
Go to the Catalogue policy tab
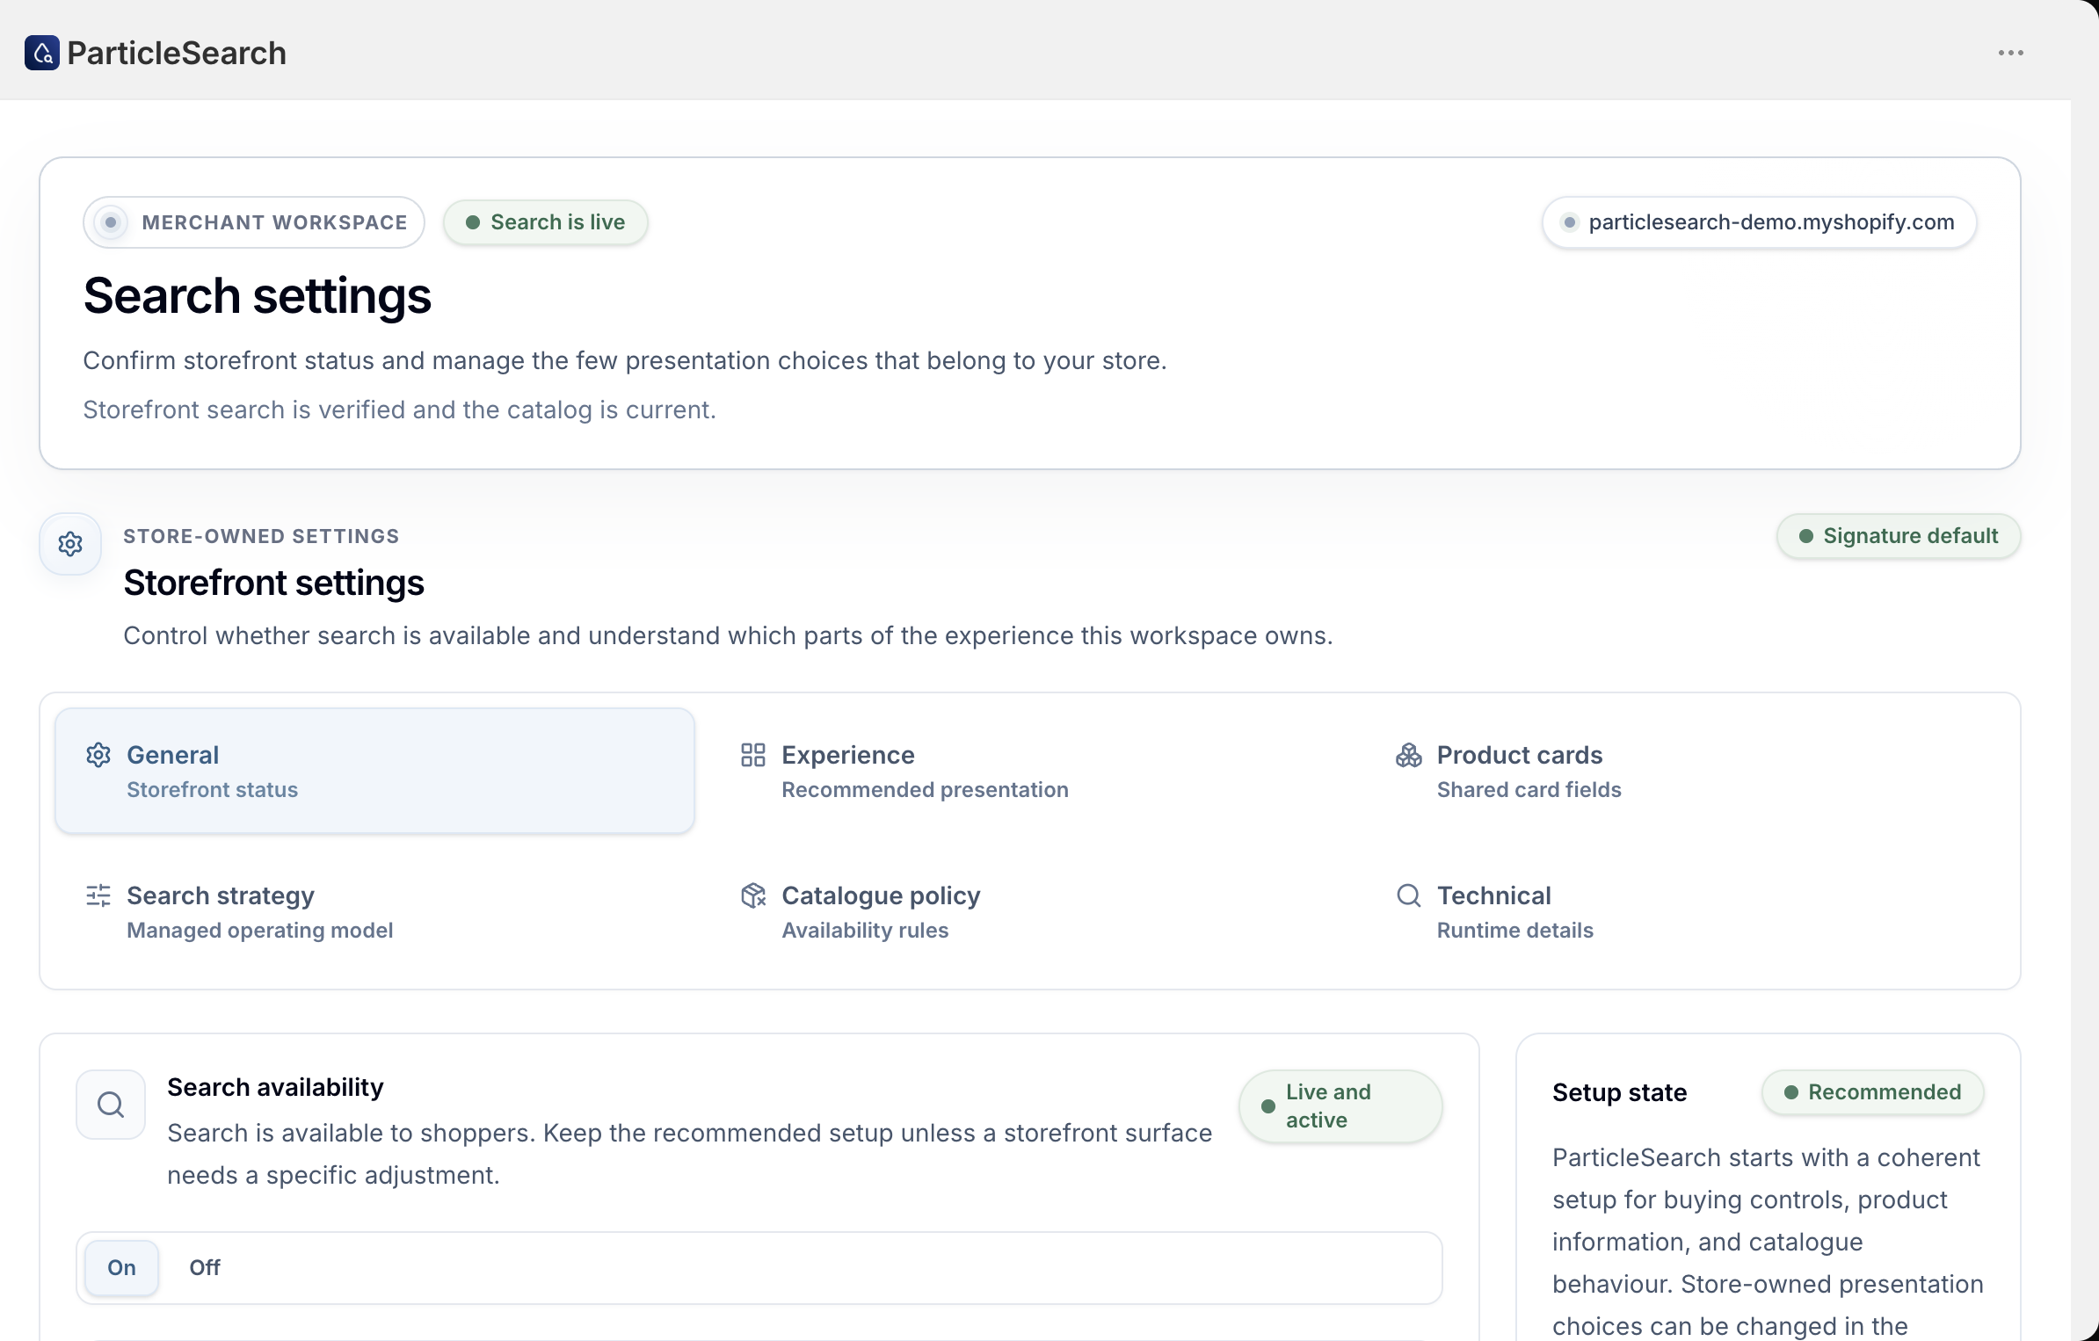coord(1030,911)
